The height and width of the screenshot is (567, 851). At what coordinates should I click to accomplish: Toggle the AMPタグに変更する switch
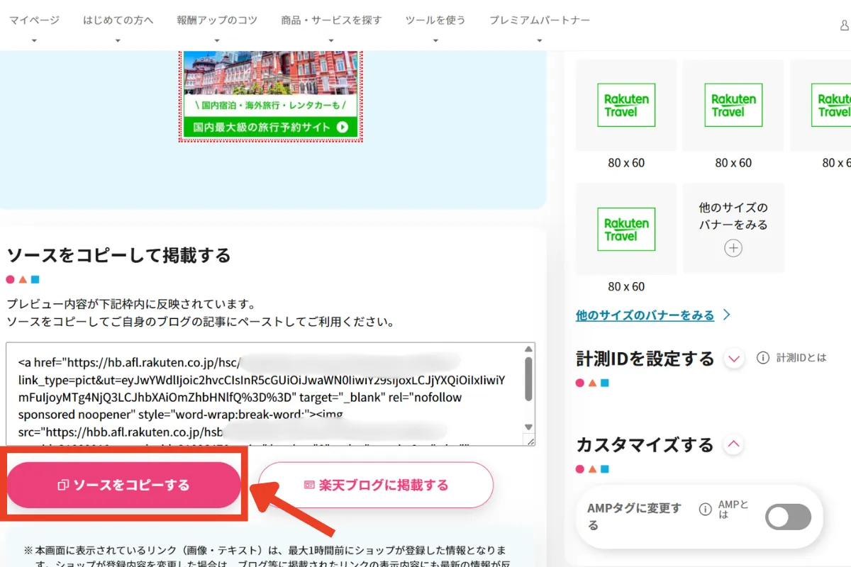coord(789,517)
